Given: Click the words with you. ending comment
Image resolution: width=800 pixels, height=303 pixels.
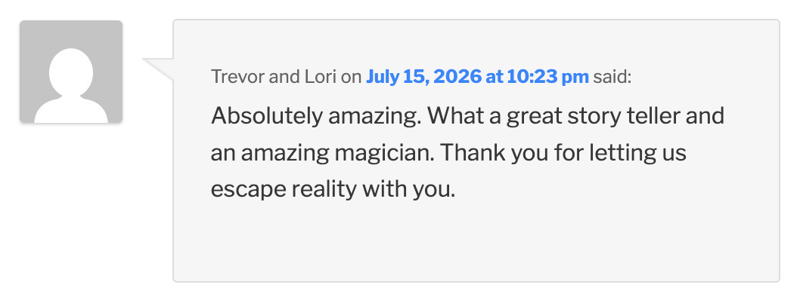Looking at the screenshot, I should 408,190.
